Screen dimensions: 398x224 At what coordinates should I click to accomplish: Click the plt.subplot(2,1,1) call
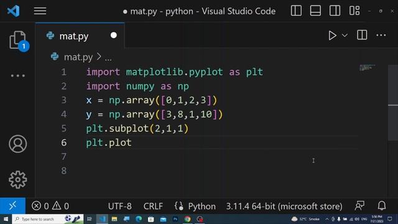[x=137, y=129]
